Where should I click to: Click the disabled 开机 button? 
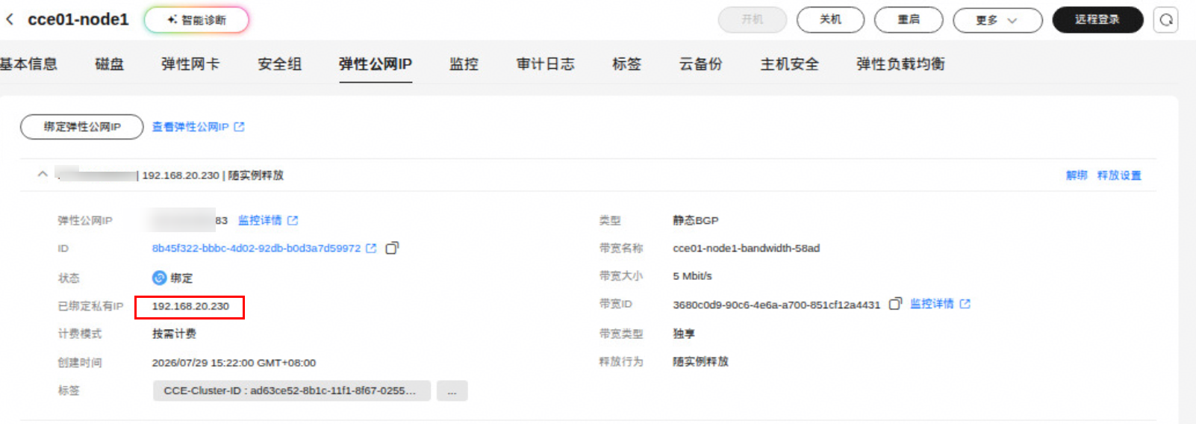pos(753,19)
